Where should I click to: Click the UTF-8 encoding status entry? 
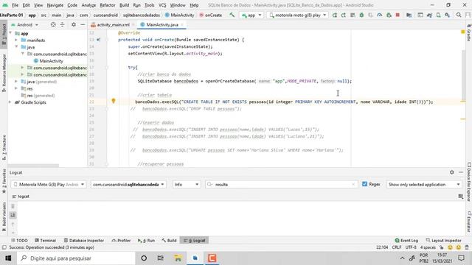[x=411, y=247]
